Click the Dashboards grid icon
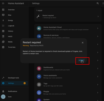 39,68
